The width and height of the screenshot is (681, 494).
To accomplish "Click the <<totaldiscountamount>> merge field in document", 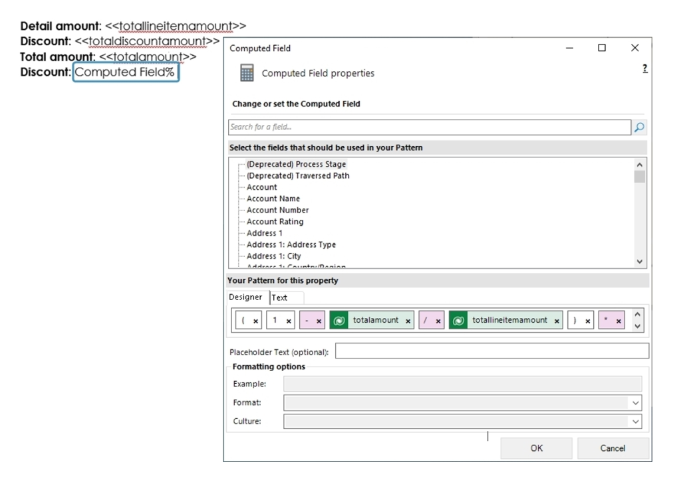I will click(x=147, y=41).
